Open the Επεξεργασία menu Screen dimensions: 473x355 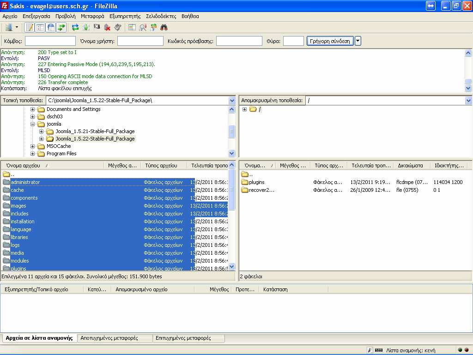tap(36, 16)
